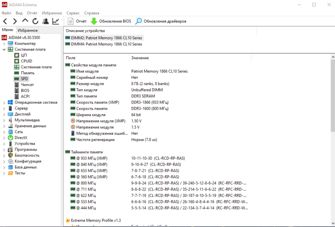
Task: Expand the Хранение данных node
Action: click(4, 126)
